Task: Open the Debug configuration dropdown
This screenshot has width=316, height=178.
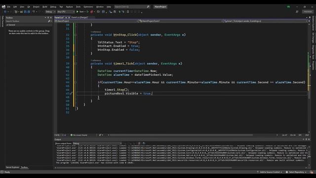Action: click(50, 12)
